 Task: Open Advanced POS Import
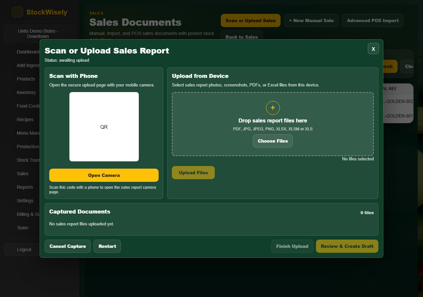373,20
